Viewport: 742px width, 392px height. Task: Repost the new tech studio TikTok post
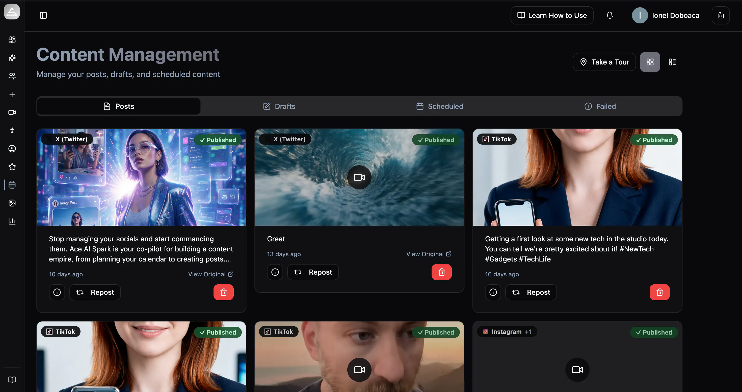(x=531, y=292)
